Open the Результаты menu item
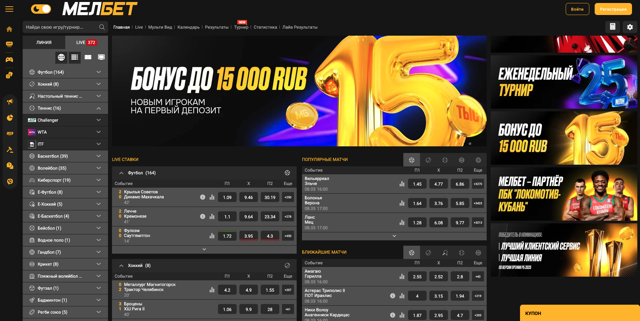This screenshot has width=640, height=321. (x=217, y=27)
